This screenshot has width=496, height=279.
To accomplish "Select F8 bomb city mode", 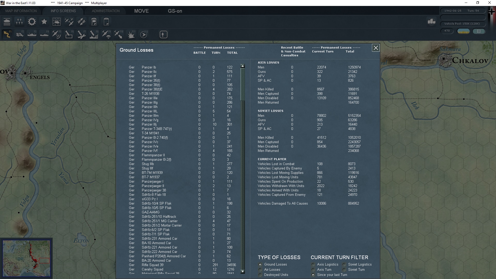I will click(94, 34).
